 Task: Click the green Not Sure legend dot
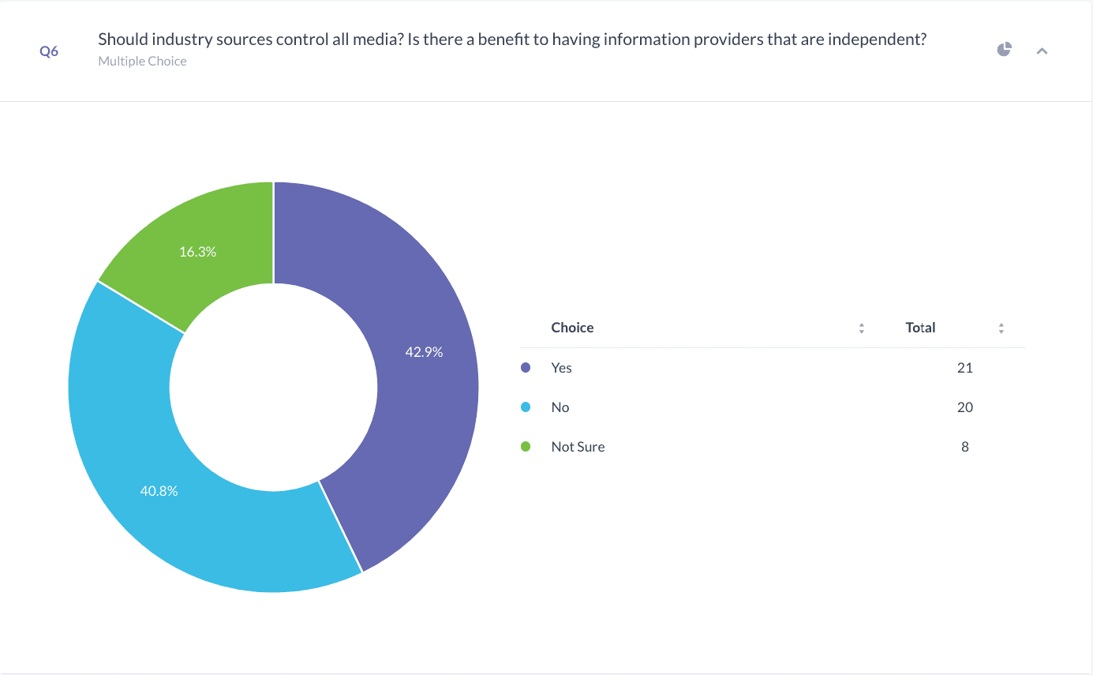[526, 447]
